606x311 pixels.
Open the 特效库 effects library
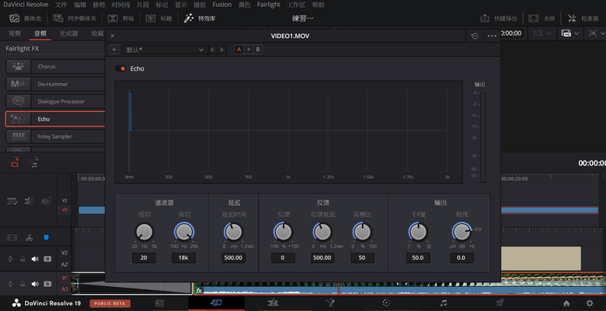point(200,18)
